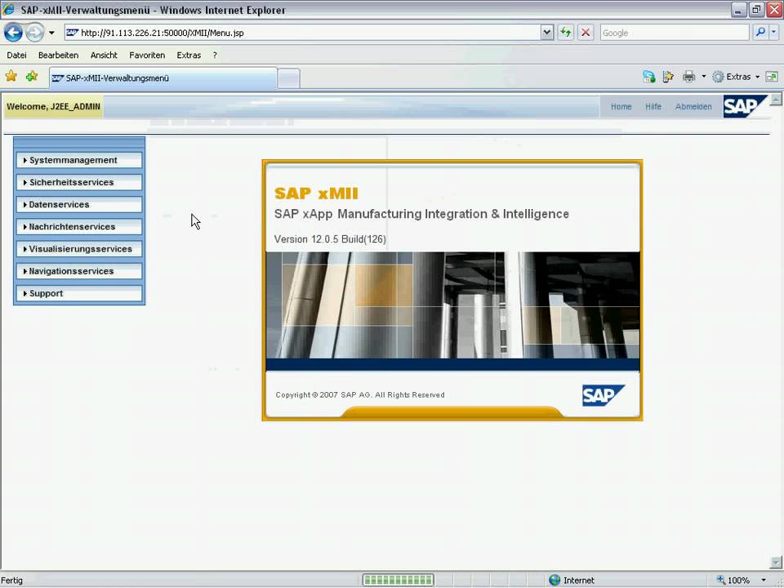Click the green loading progress bar
Image resolution: width=784 pixels, height=588 pixels.
(398, 580)
